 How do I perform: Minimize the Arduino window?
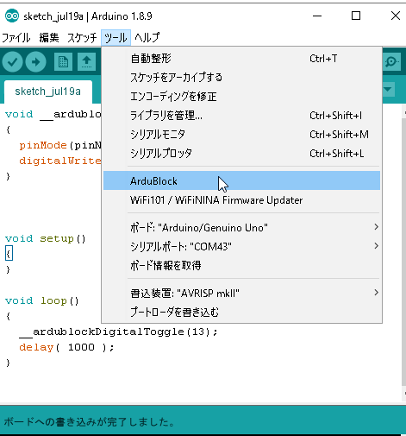[x=317, y=16]
